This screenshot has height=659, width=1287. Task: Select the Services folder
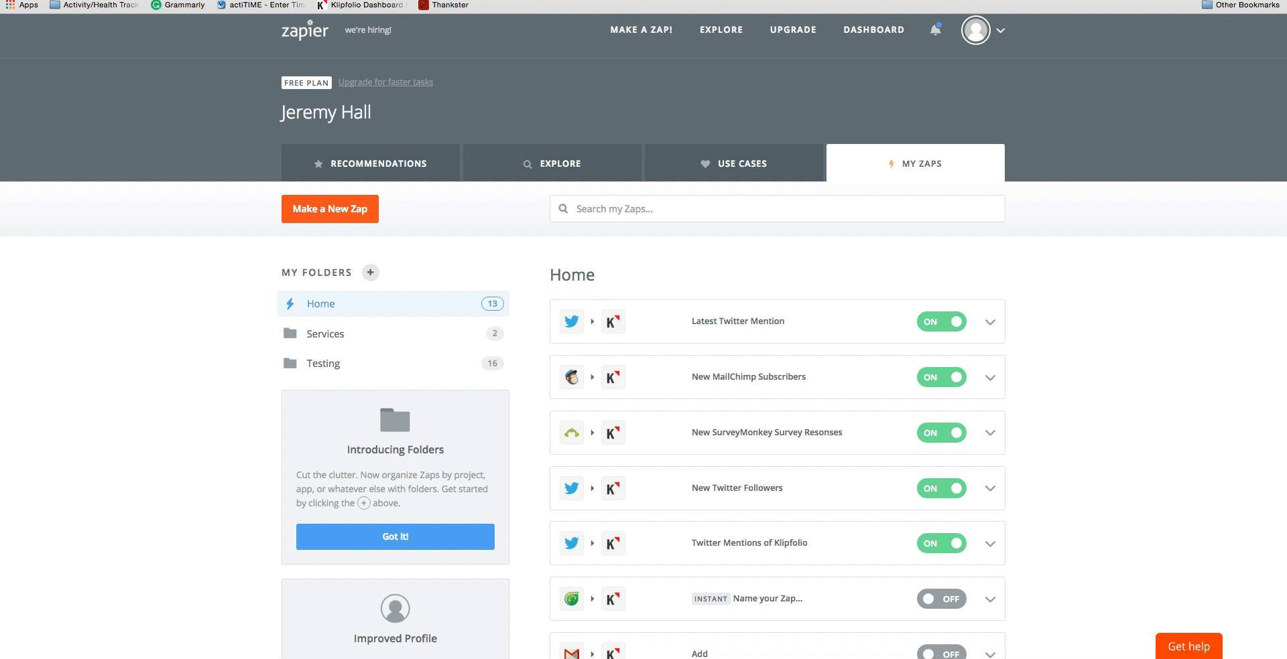click(x=393, y=334)
